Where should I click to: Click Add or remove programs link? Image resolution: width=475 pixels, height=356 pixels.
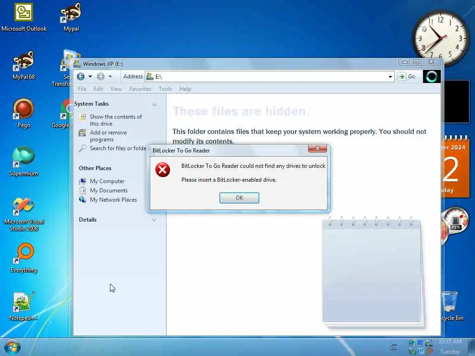(x=108, y=136)
